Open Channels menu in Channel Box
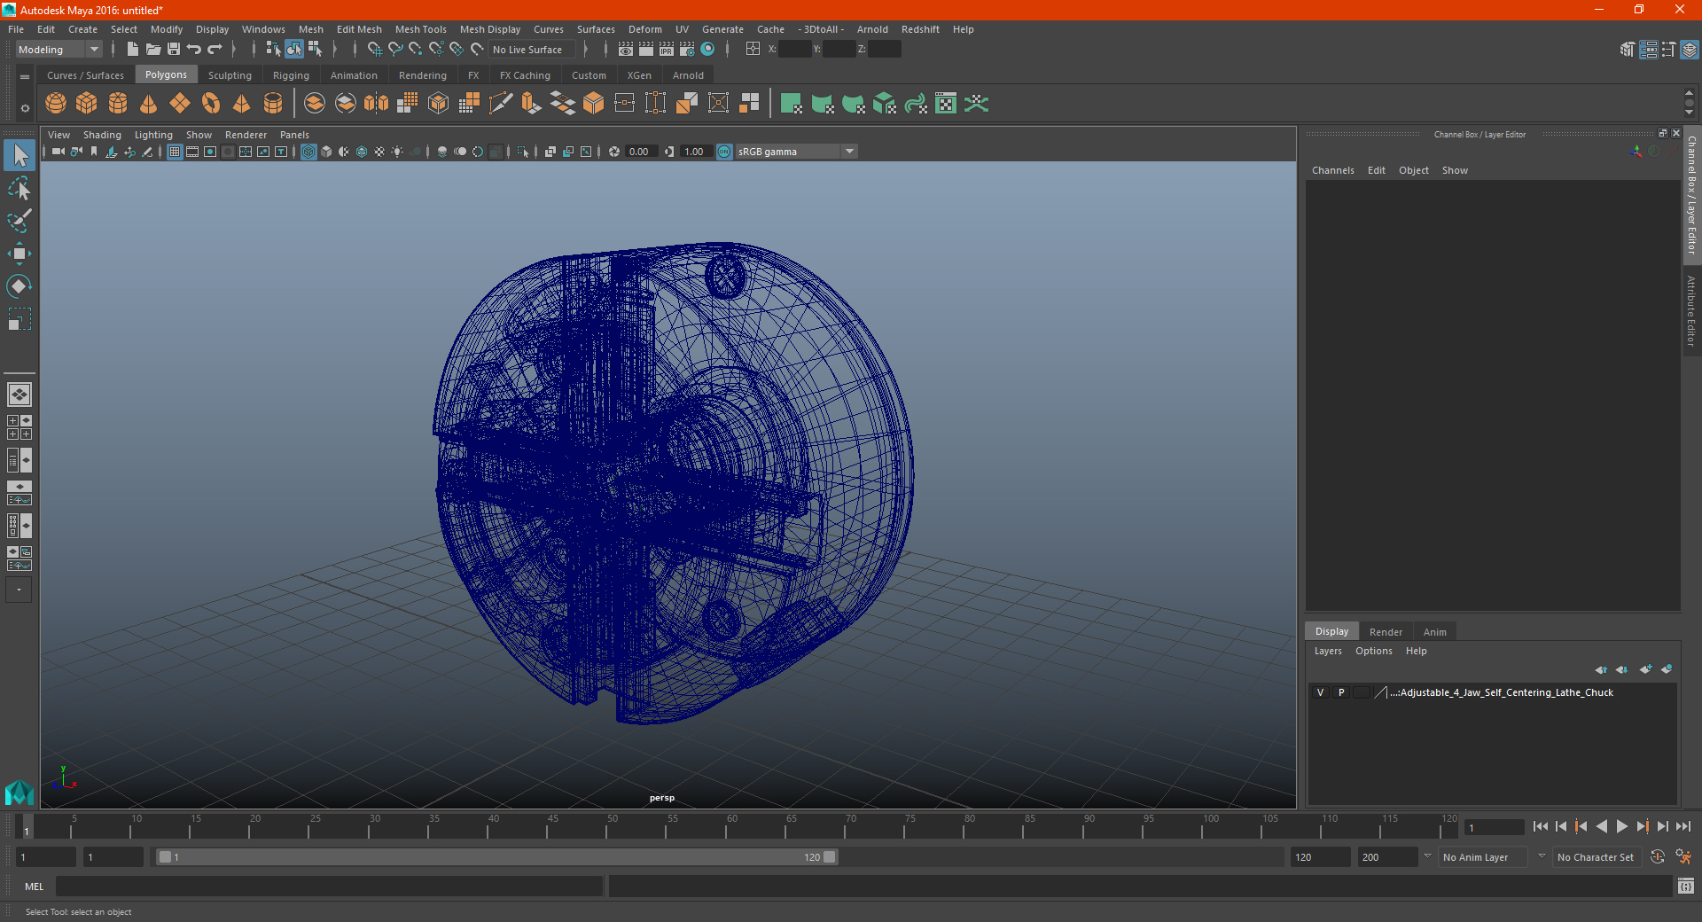 coord(1333,170)
